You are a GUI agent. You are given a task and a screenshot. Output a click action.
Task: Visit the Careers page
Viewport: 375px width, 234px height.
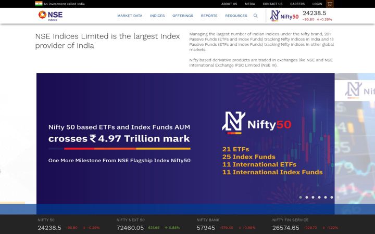[x=297, y=4]
